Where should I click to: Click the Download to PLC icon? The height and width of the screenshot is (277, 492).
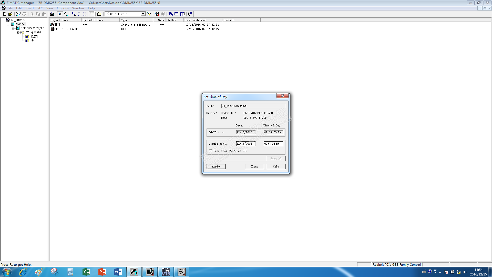pos(52,14)
